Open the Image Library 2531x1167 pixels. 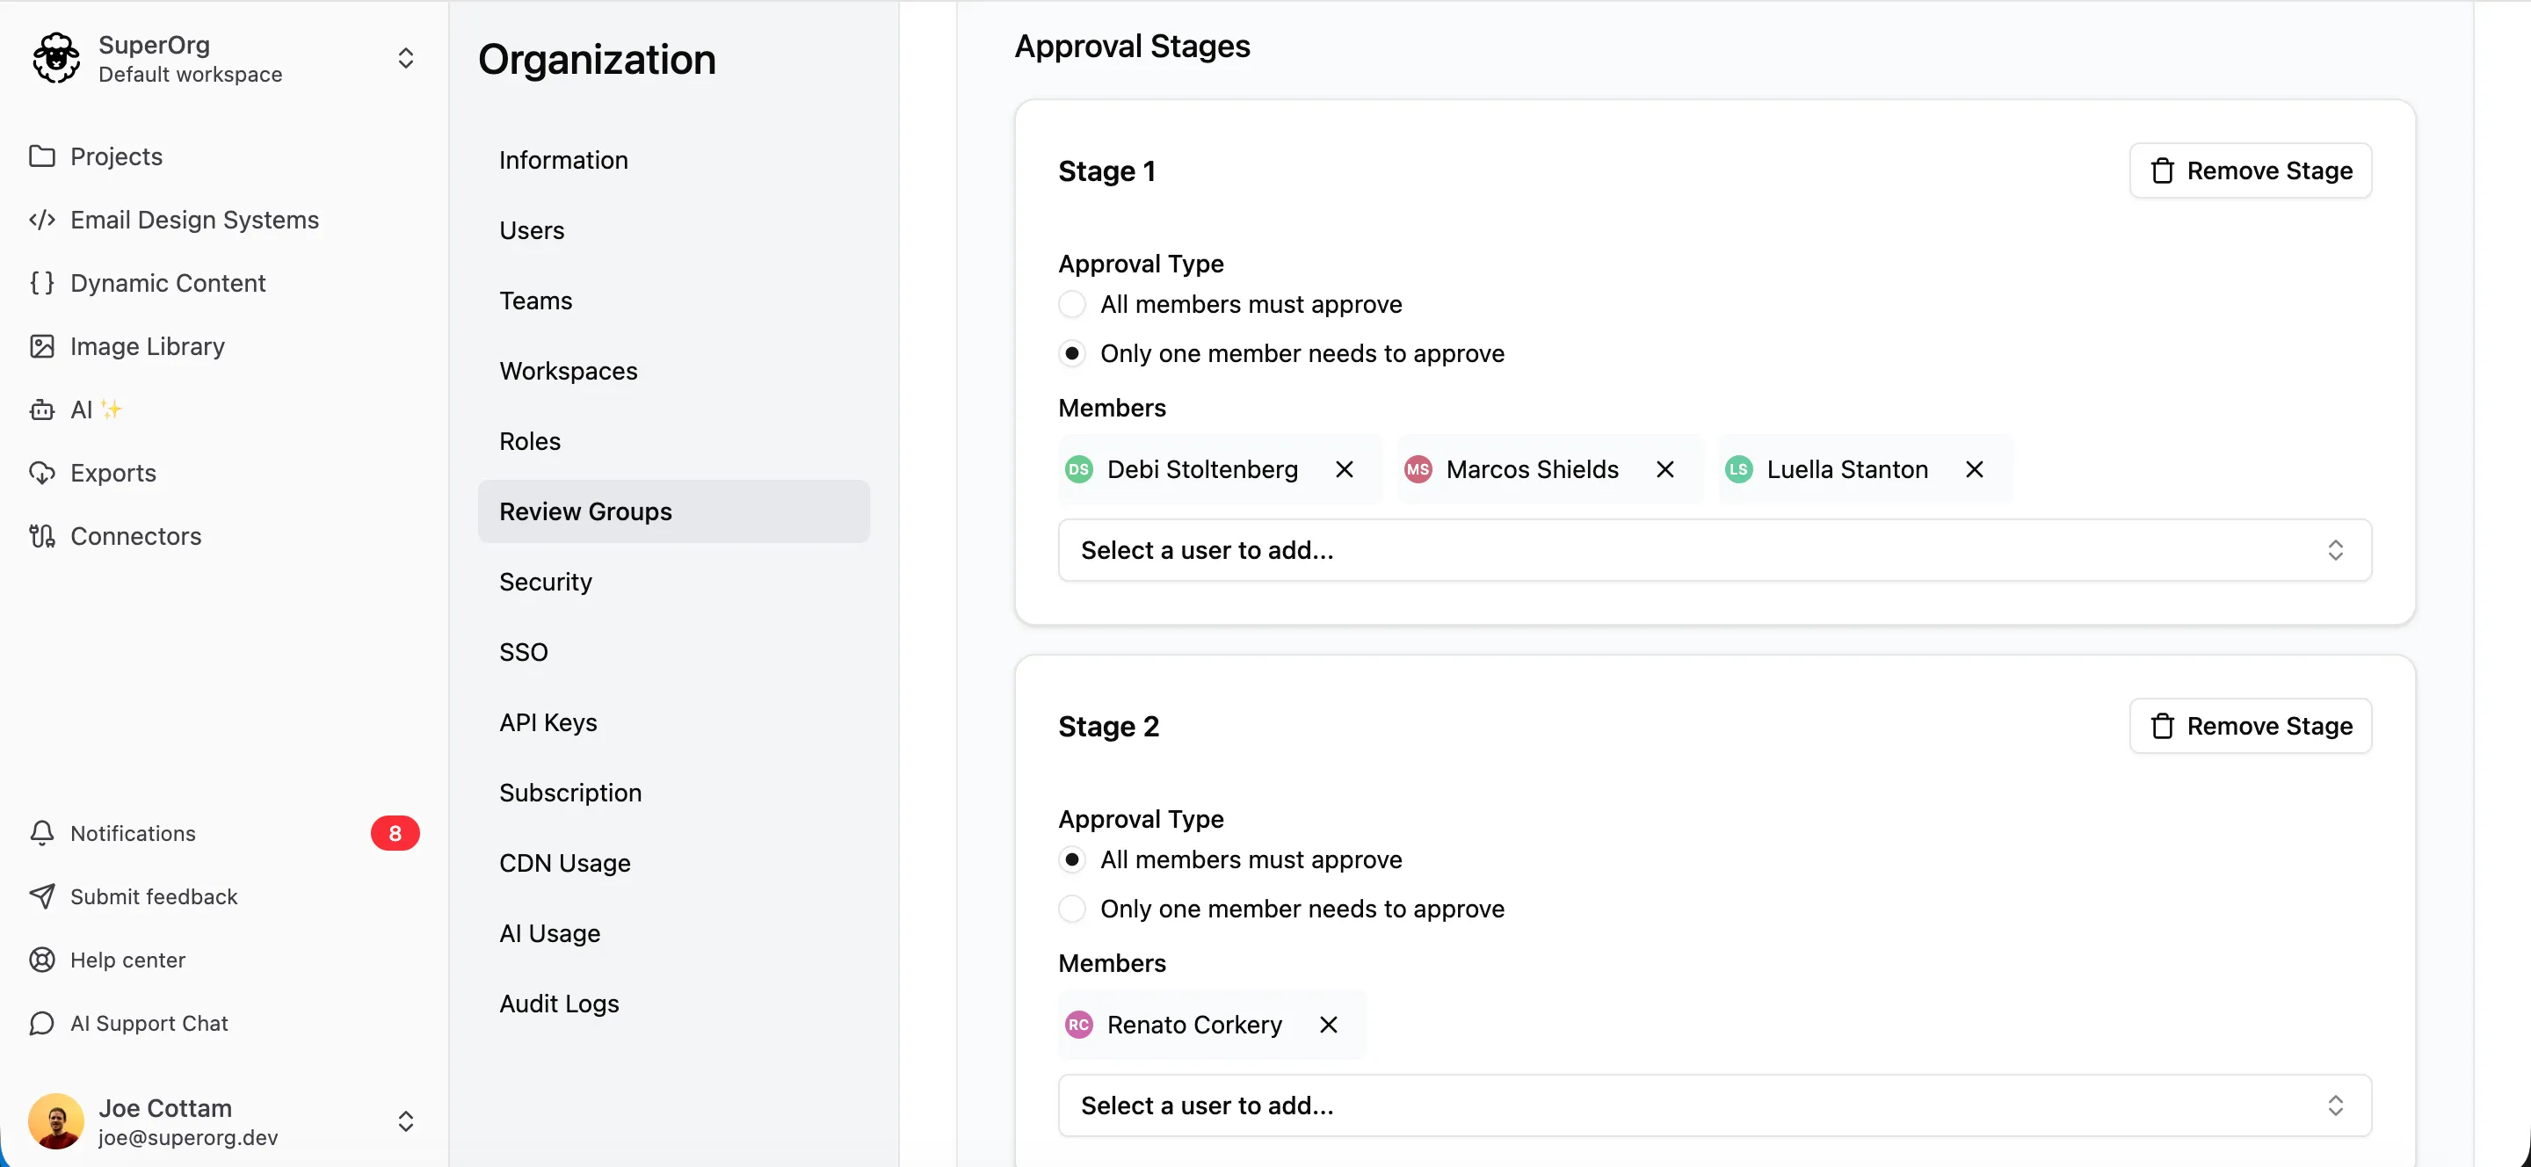[x=148, y=345]
